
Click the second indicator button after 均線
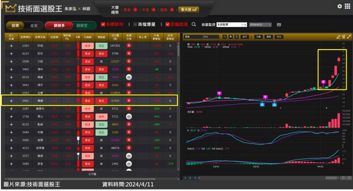point(269,37)
